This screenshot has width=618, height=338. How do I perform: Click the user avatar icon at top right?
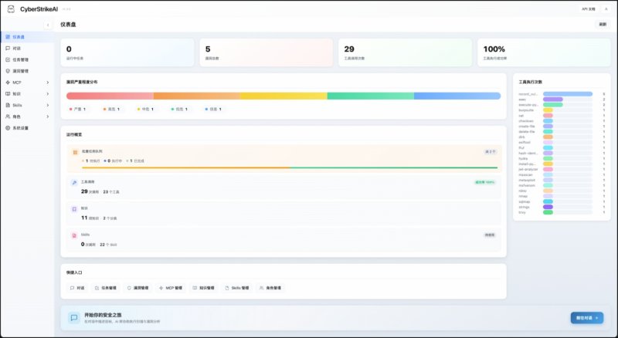click(x=606, y=8)
